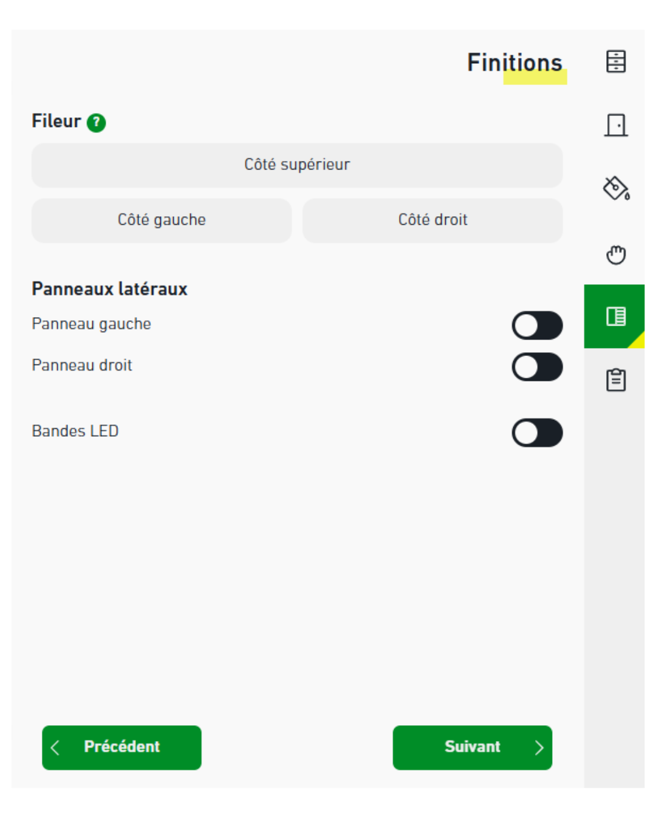Choose Côté droit for the fileur
656x820 pixels.
(432, 220)
